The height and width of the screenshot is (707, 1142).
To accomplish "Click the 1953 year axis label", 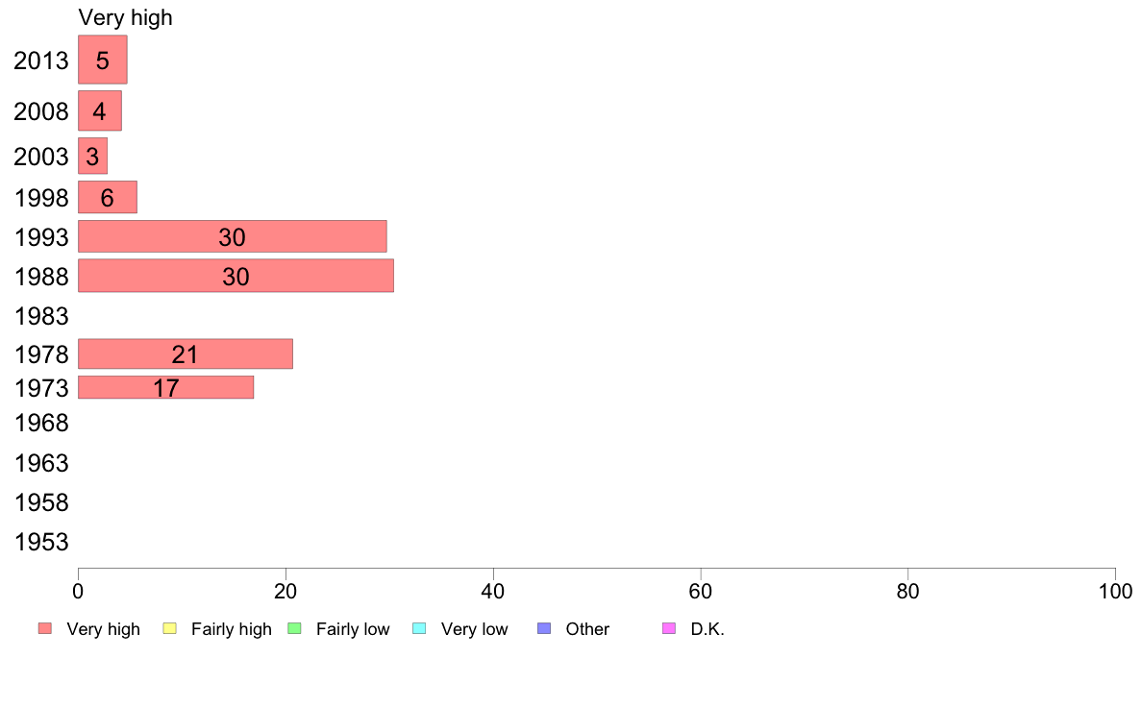I will (41, 542).
